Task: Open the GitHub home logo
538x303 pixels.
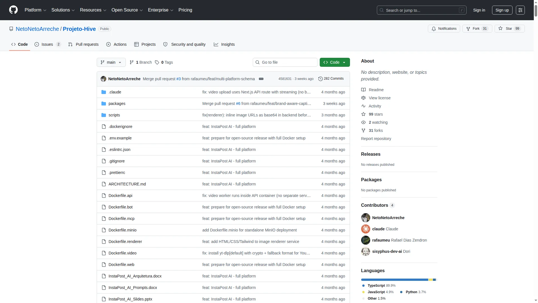Action: (x=13, y=10)
